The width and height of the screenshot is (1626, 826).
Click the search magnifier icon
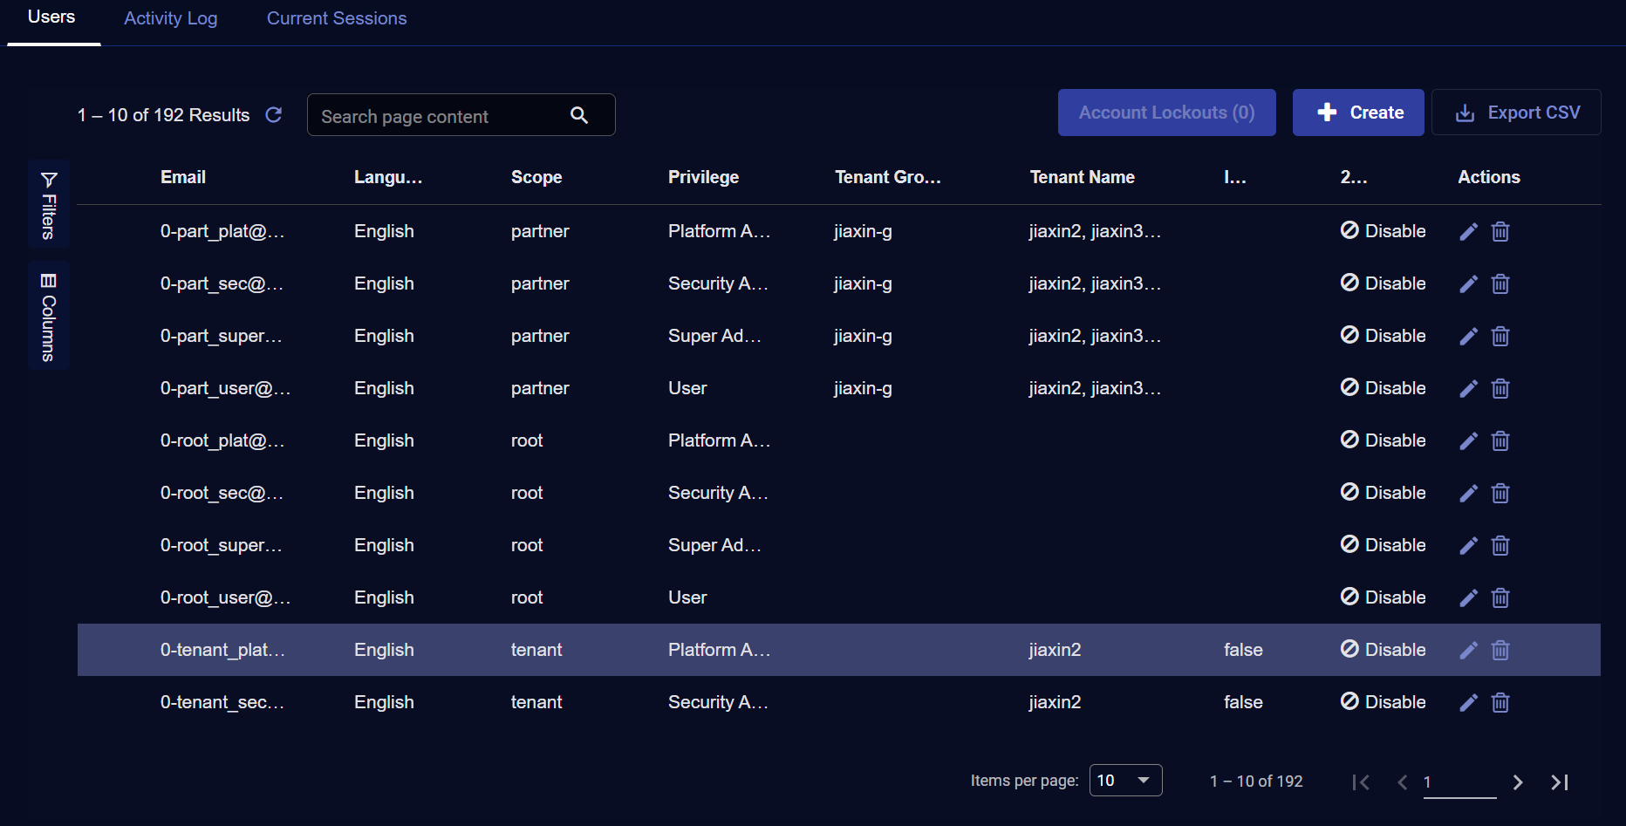[x=579, y=115]
